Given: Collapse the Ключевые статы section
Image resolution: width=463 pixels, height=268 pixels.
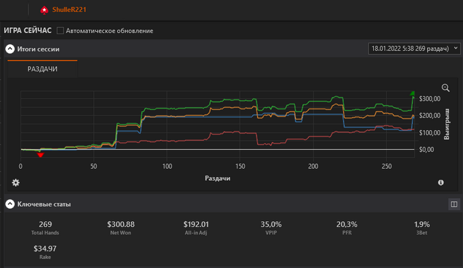Looking at the screenshot, I should 11,204.
